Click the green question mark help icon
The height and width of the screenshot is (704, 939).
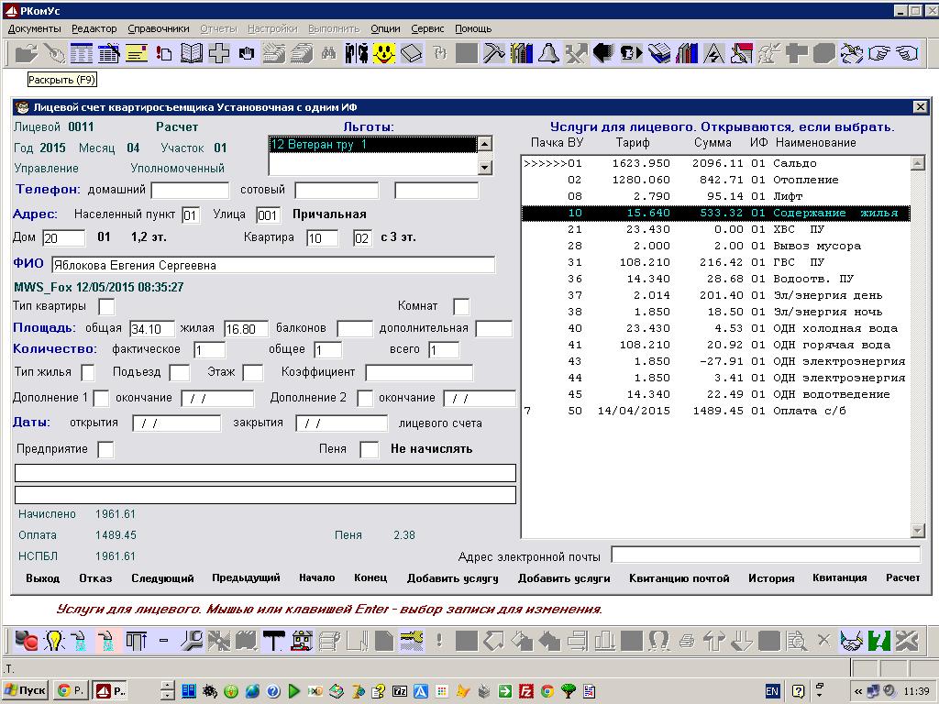[879, 640]
